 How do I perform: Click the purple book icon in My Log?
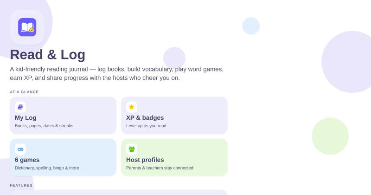[x=20, y=107]
